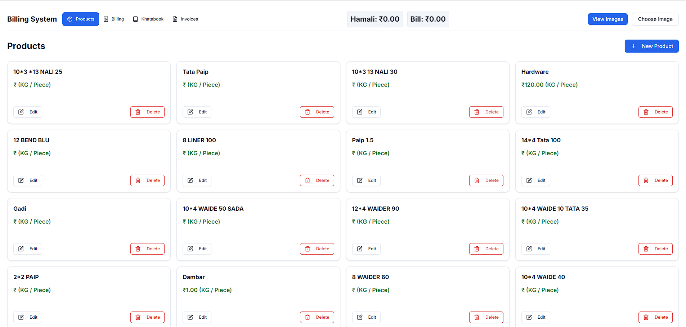Click the Products box icon in navigation
686x327 pixels.
pos(70,19)
